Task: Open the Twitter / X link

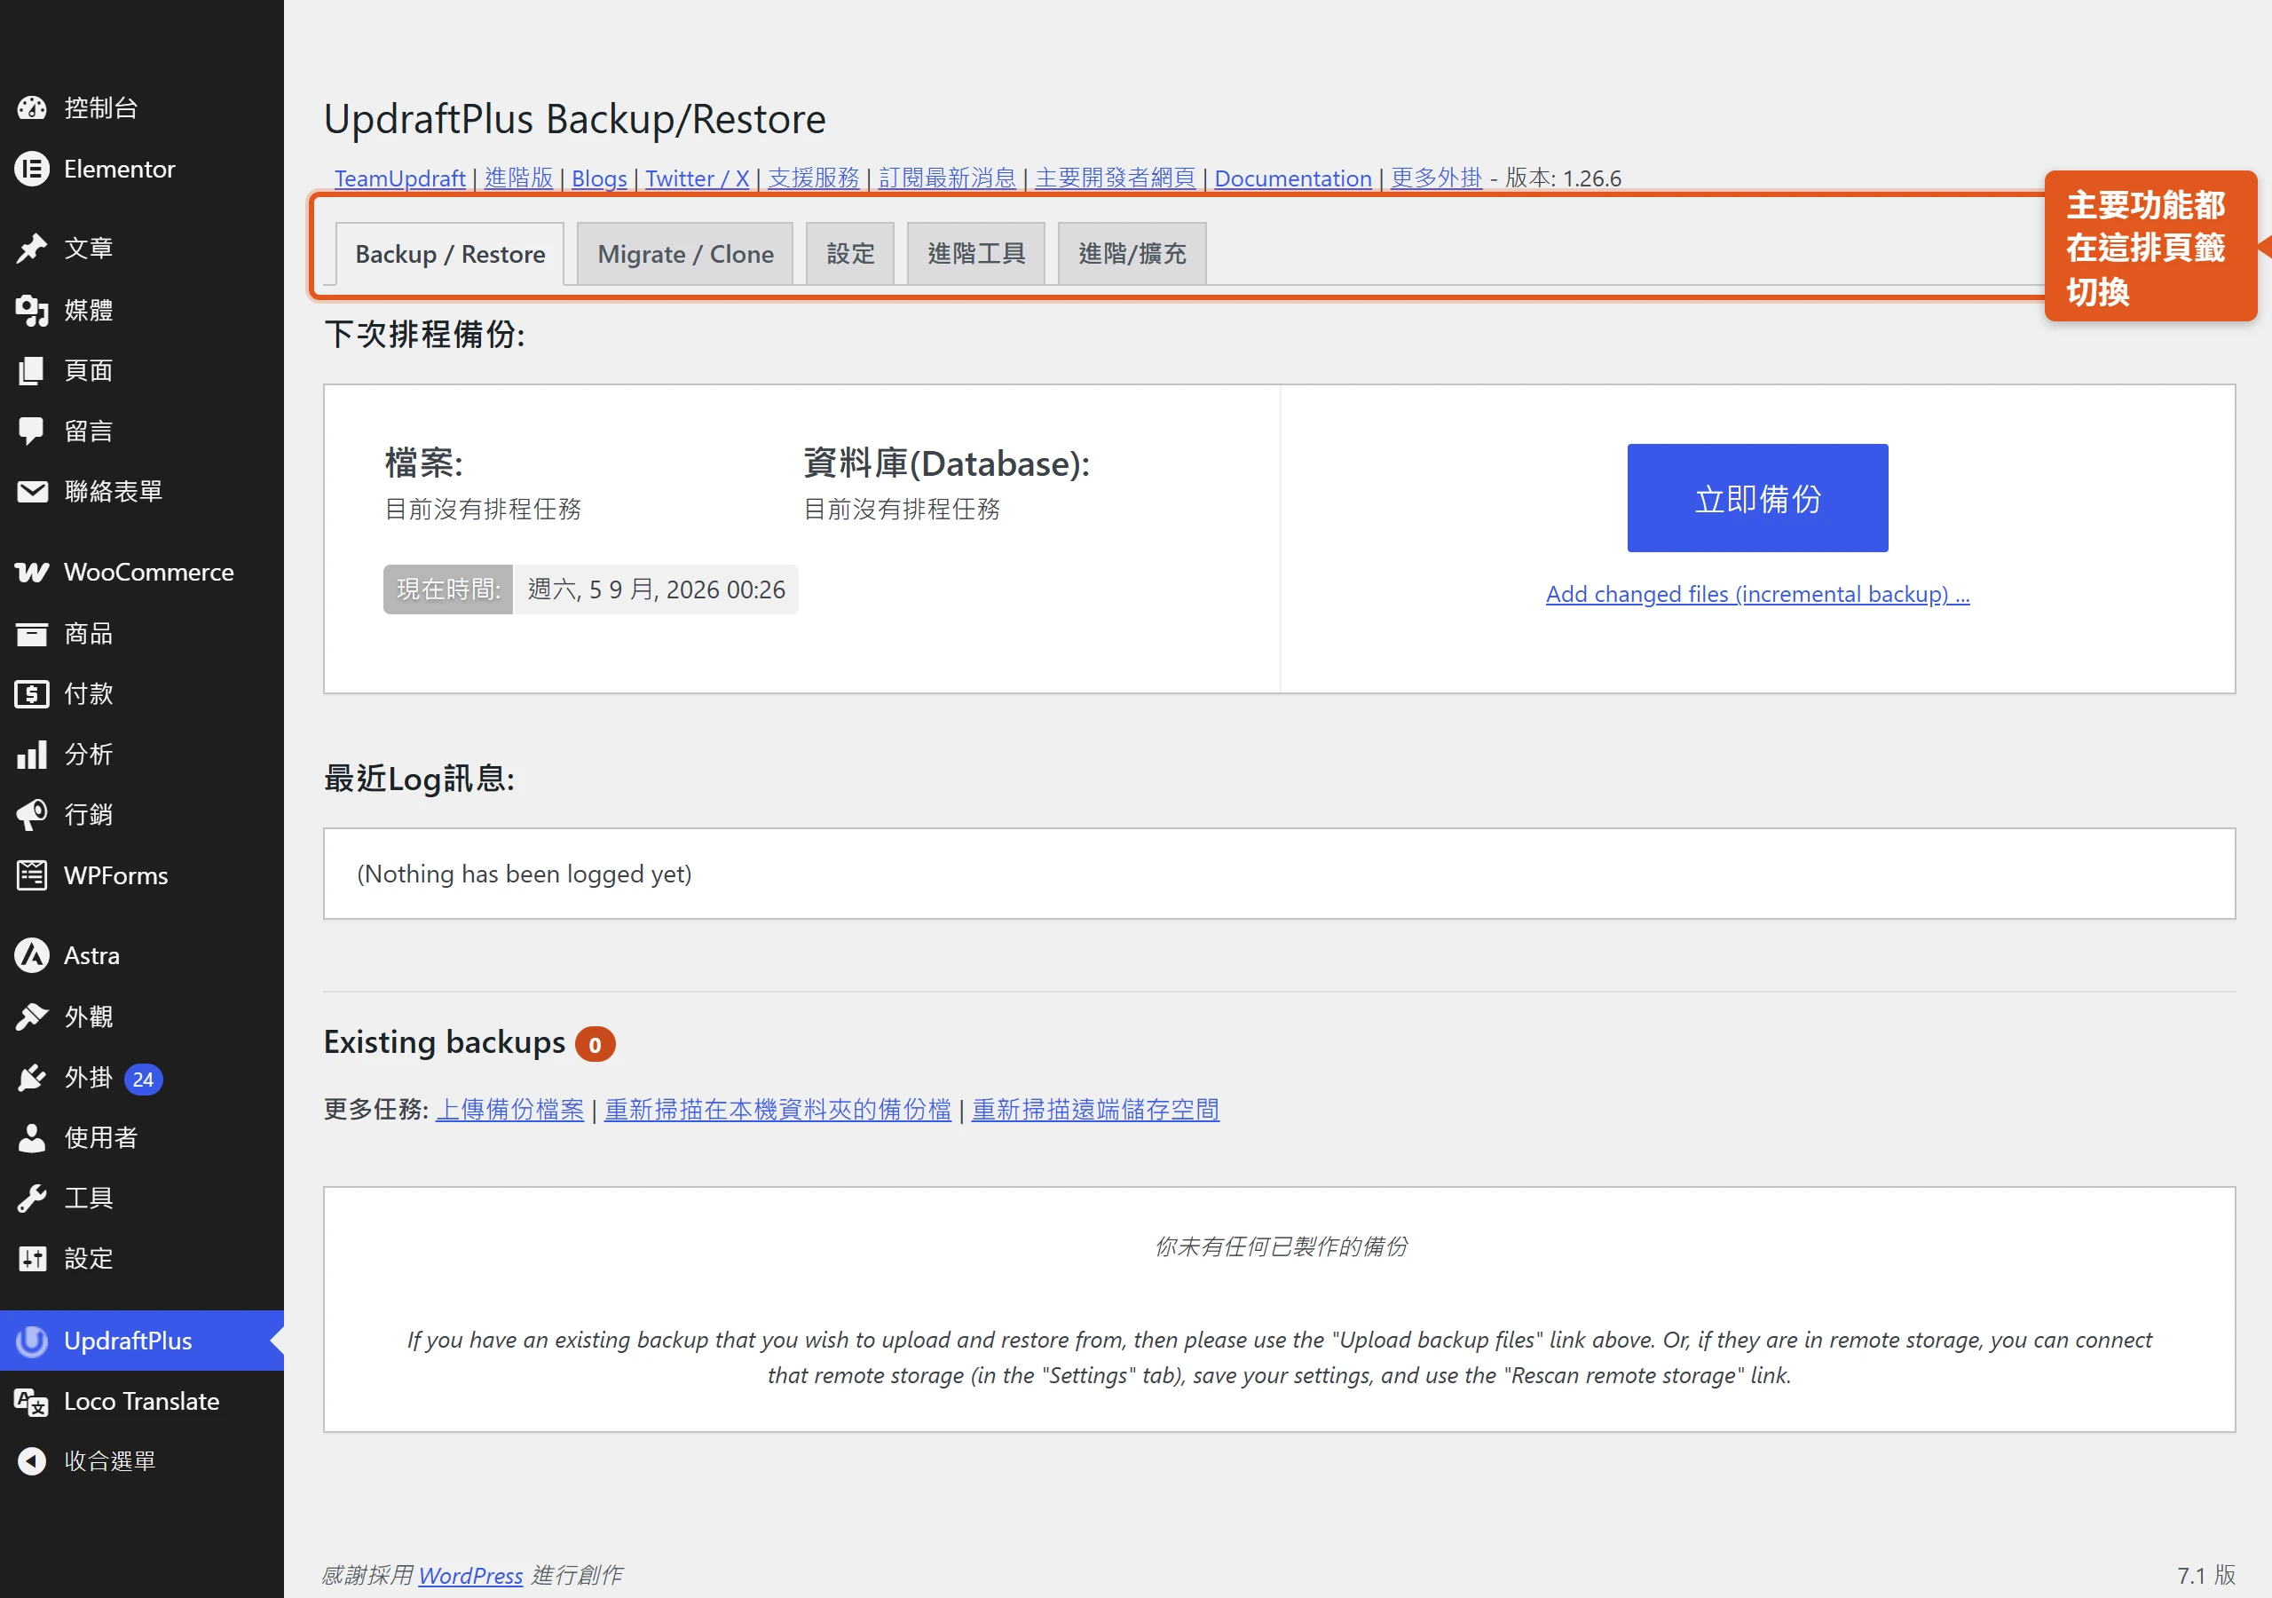Action: pyautogui.click(x=697, y=178)
